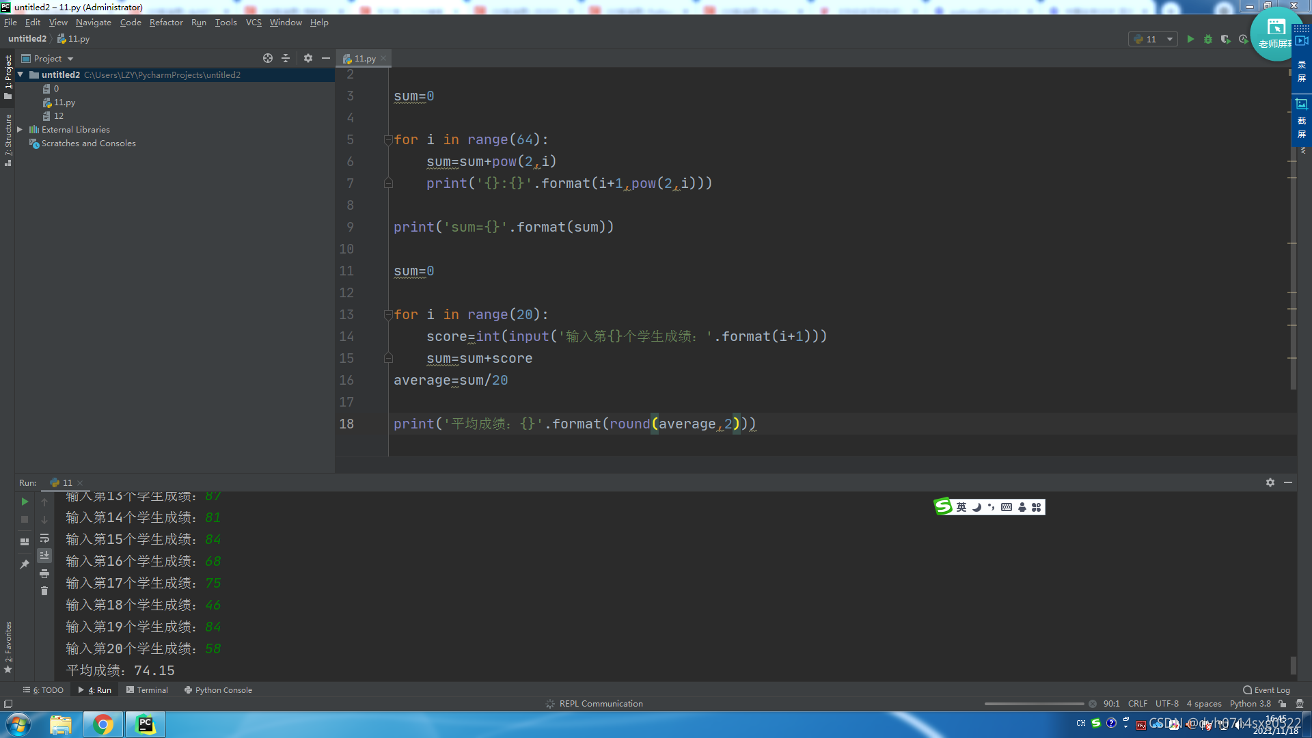The width and height of the screenshot is (1312, 738).
Task: Toggle Sogou input punctuation mode icon
Action: tap(992, 507)
